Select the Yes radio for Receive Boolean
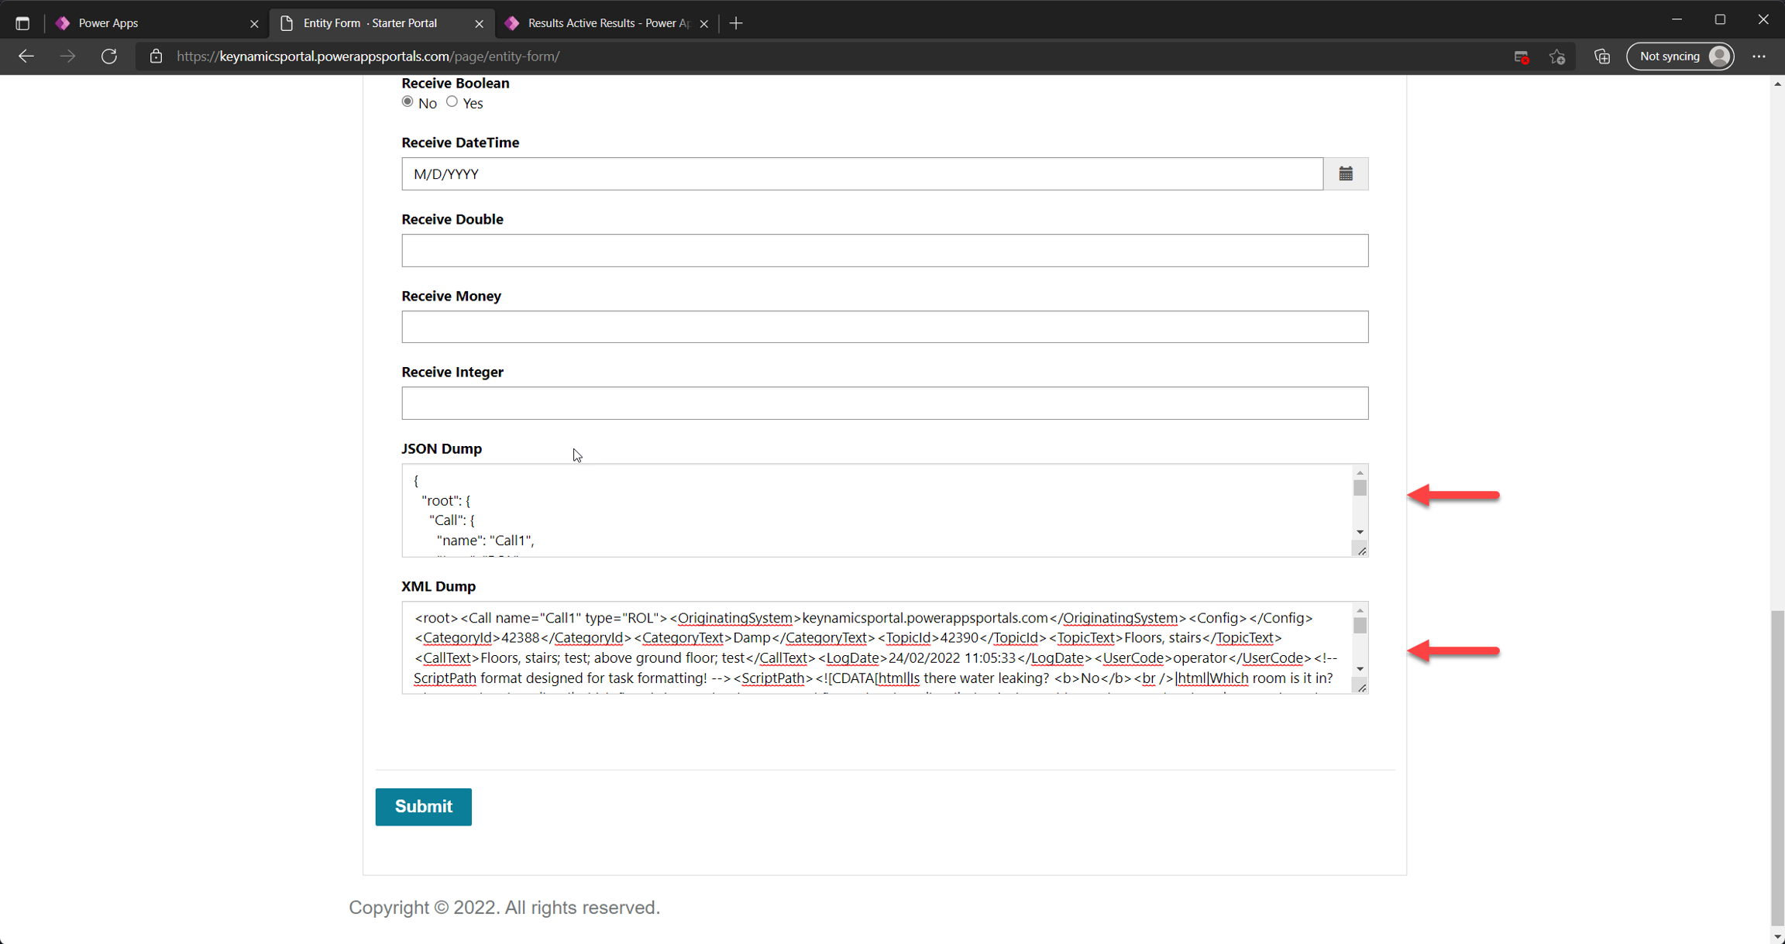1785x944 pixels. pyautogui.click(x=452, y=102)
